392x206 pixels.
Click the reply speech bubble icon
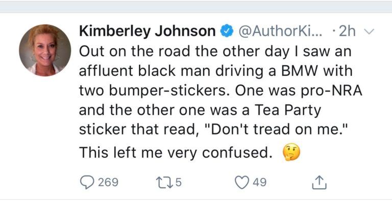click(x=87, y=182)
